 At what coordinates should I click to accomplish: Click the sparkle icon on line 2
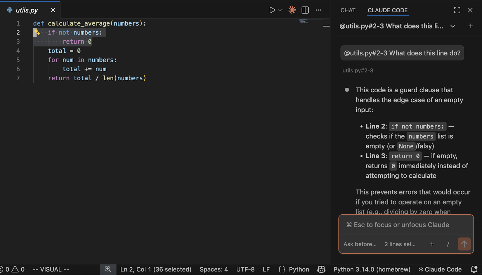pos(37,32)
